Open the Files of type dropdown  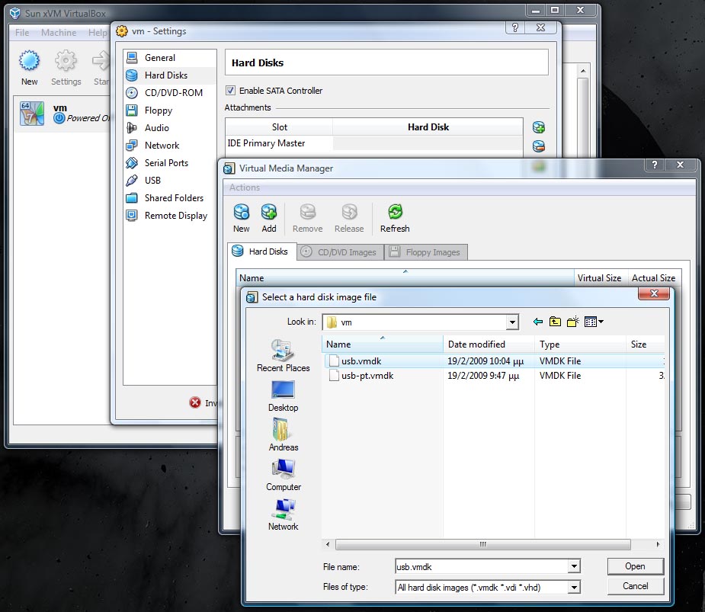[574, 587]
